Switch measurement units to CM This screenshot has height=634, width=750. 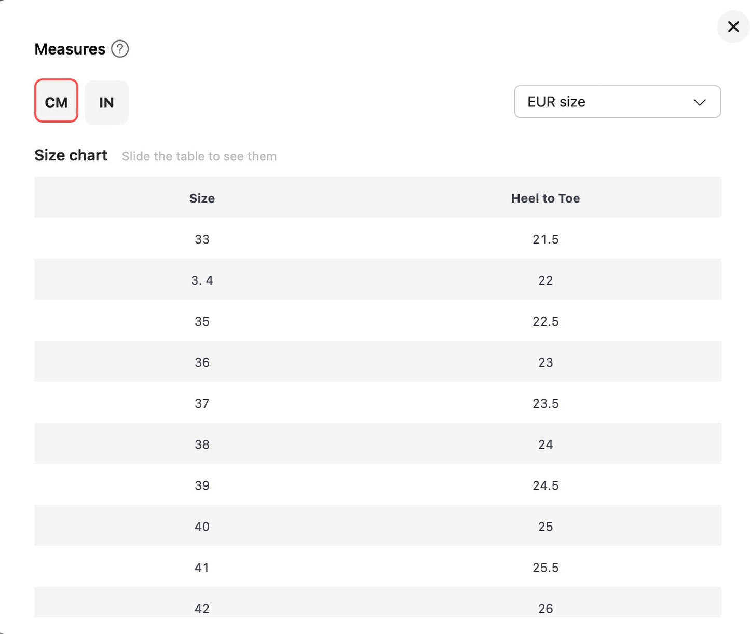[x=56, y=102]
